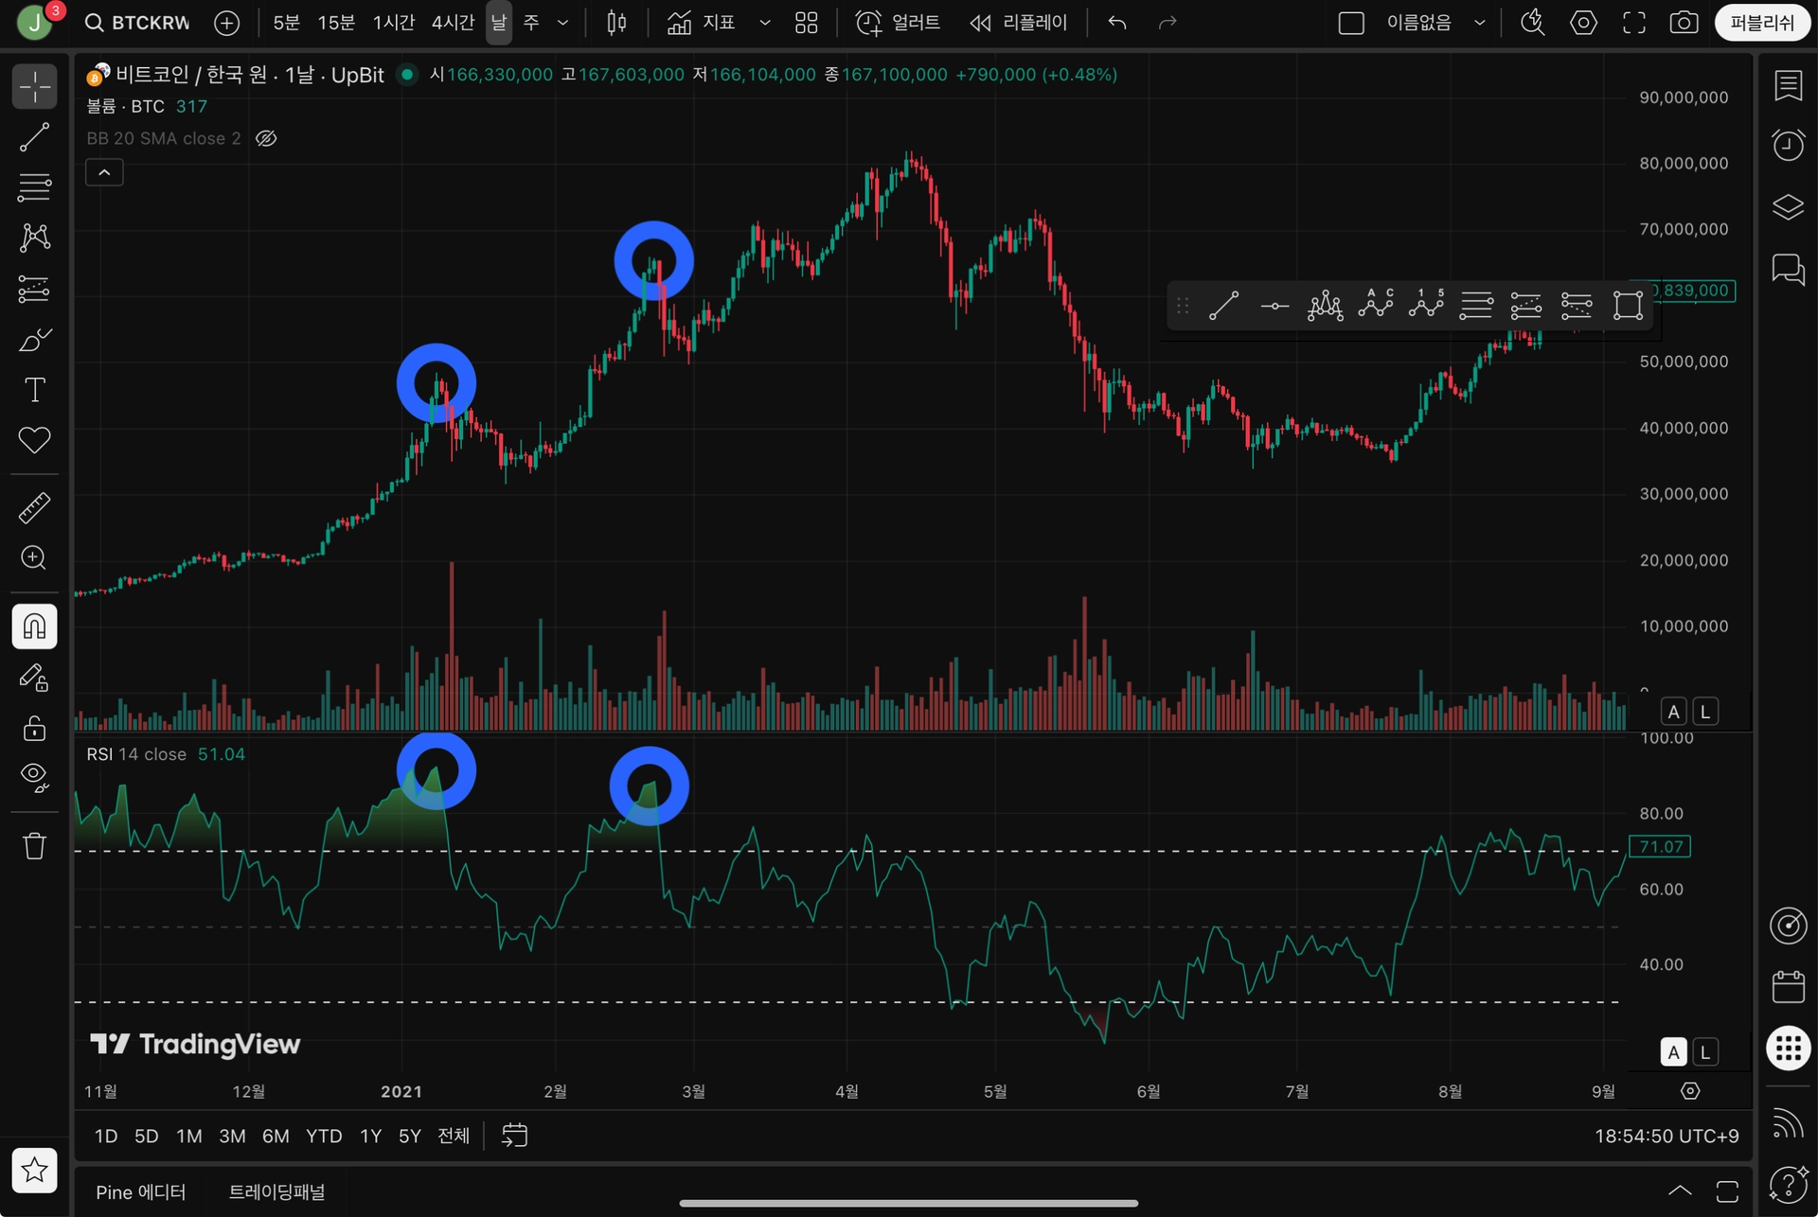The width and height of the screenshot is (1818, 1217).
Task: Select the Text annotation tool
Action: tap(35, 390)
